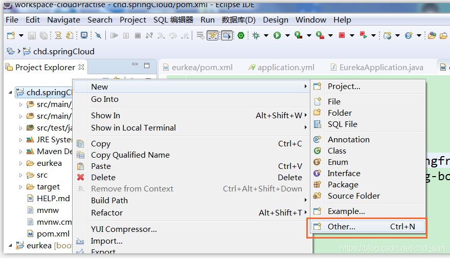The height and width of the screenshot is (258, 450).
Task: Open the External Tools dropdown arrow
Action: point(331,36)
